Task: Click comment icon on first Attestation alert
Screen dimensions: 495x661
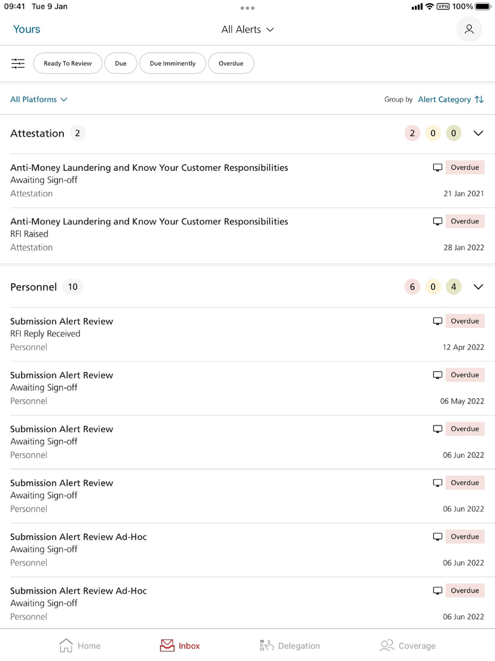Action: [x=438, y=167]
